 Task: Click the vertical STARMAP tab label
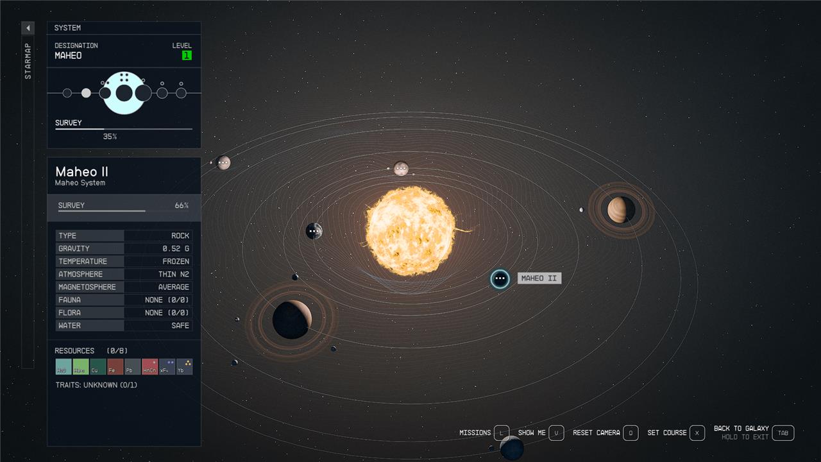28,62
